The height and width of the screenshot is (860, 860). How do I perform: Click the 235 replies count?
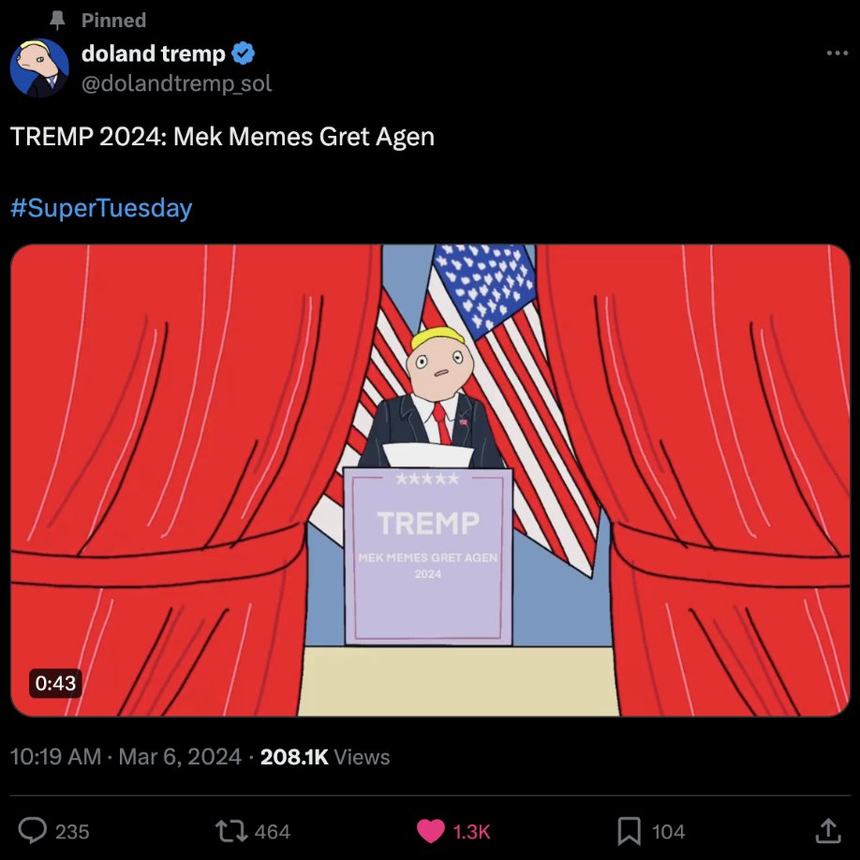click(72, 832)
